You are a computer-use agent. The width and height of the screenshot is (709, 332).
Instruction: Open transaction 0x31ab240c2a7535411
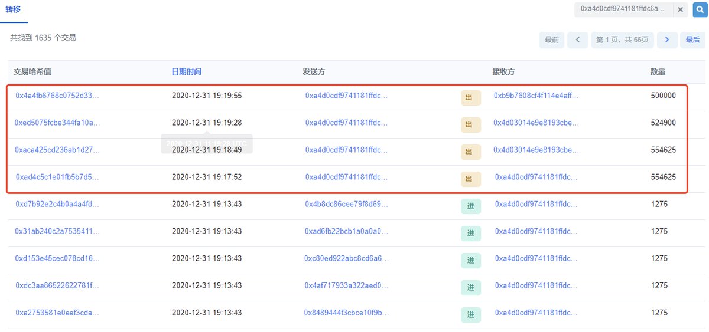(58, 231)
